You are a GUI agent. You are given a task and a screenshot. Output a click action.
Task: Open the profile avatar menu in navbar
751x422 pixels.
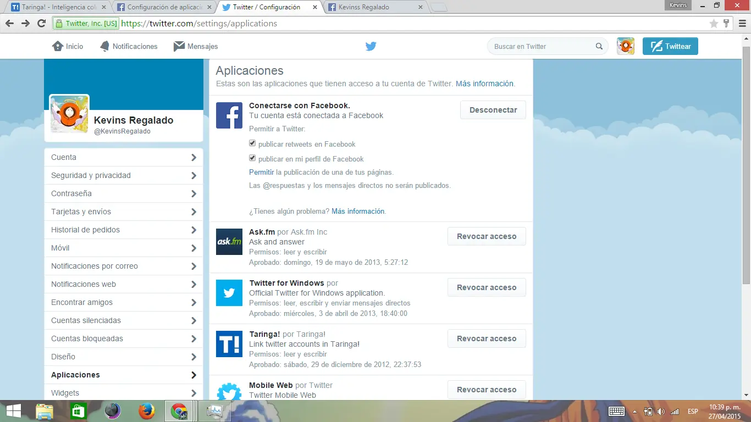point(626,46)
